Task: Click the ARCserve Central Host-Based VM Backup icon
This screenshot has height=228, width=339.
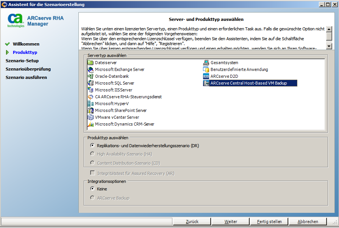Action: (x=206, y=83)
